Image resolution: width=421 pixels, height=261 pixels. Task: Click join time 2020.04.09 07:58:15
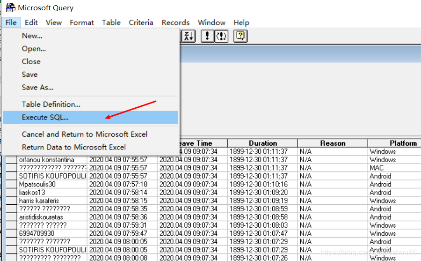(x=122, y=201)
